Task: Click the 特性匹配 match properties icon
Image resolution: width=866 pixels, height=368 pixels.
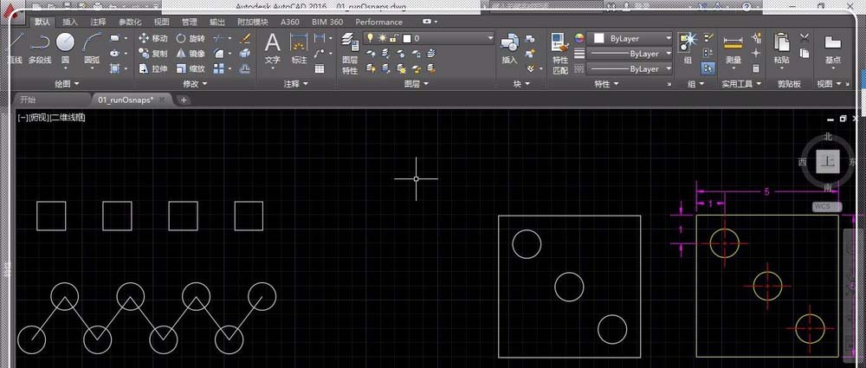Action: [560, 52]
